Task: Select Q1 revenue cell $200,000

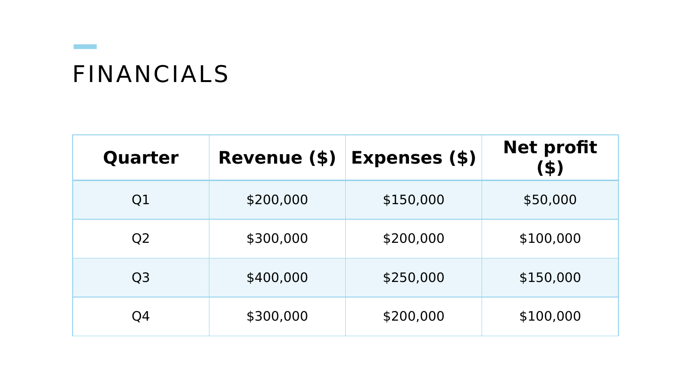Action: tap(277, 200)
